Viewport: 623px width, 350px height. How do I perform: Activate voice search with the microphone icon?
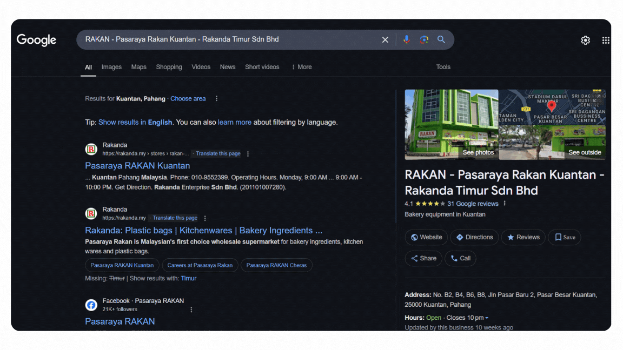tap(406, 39)
